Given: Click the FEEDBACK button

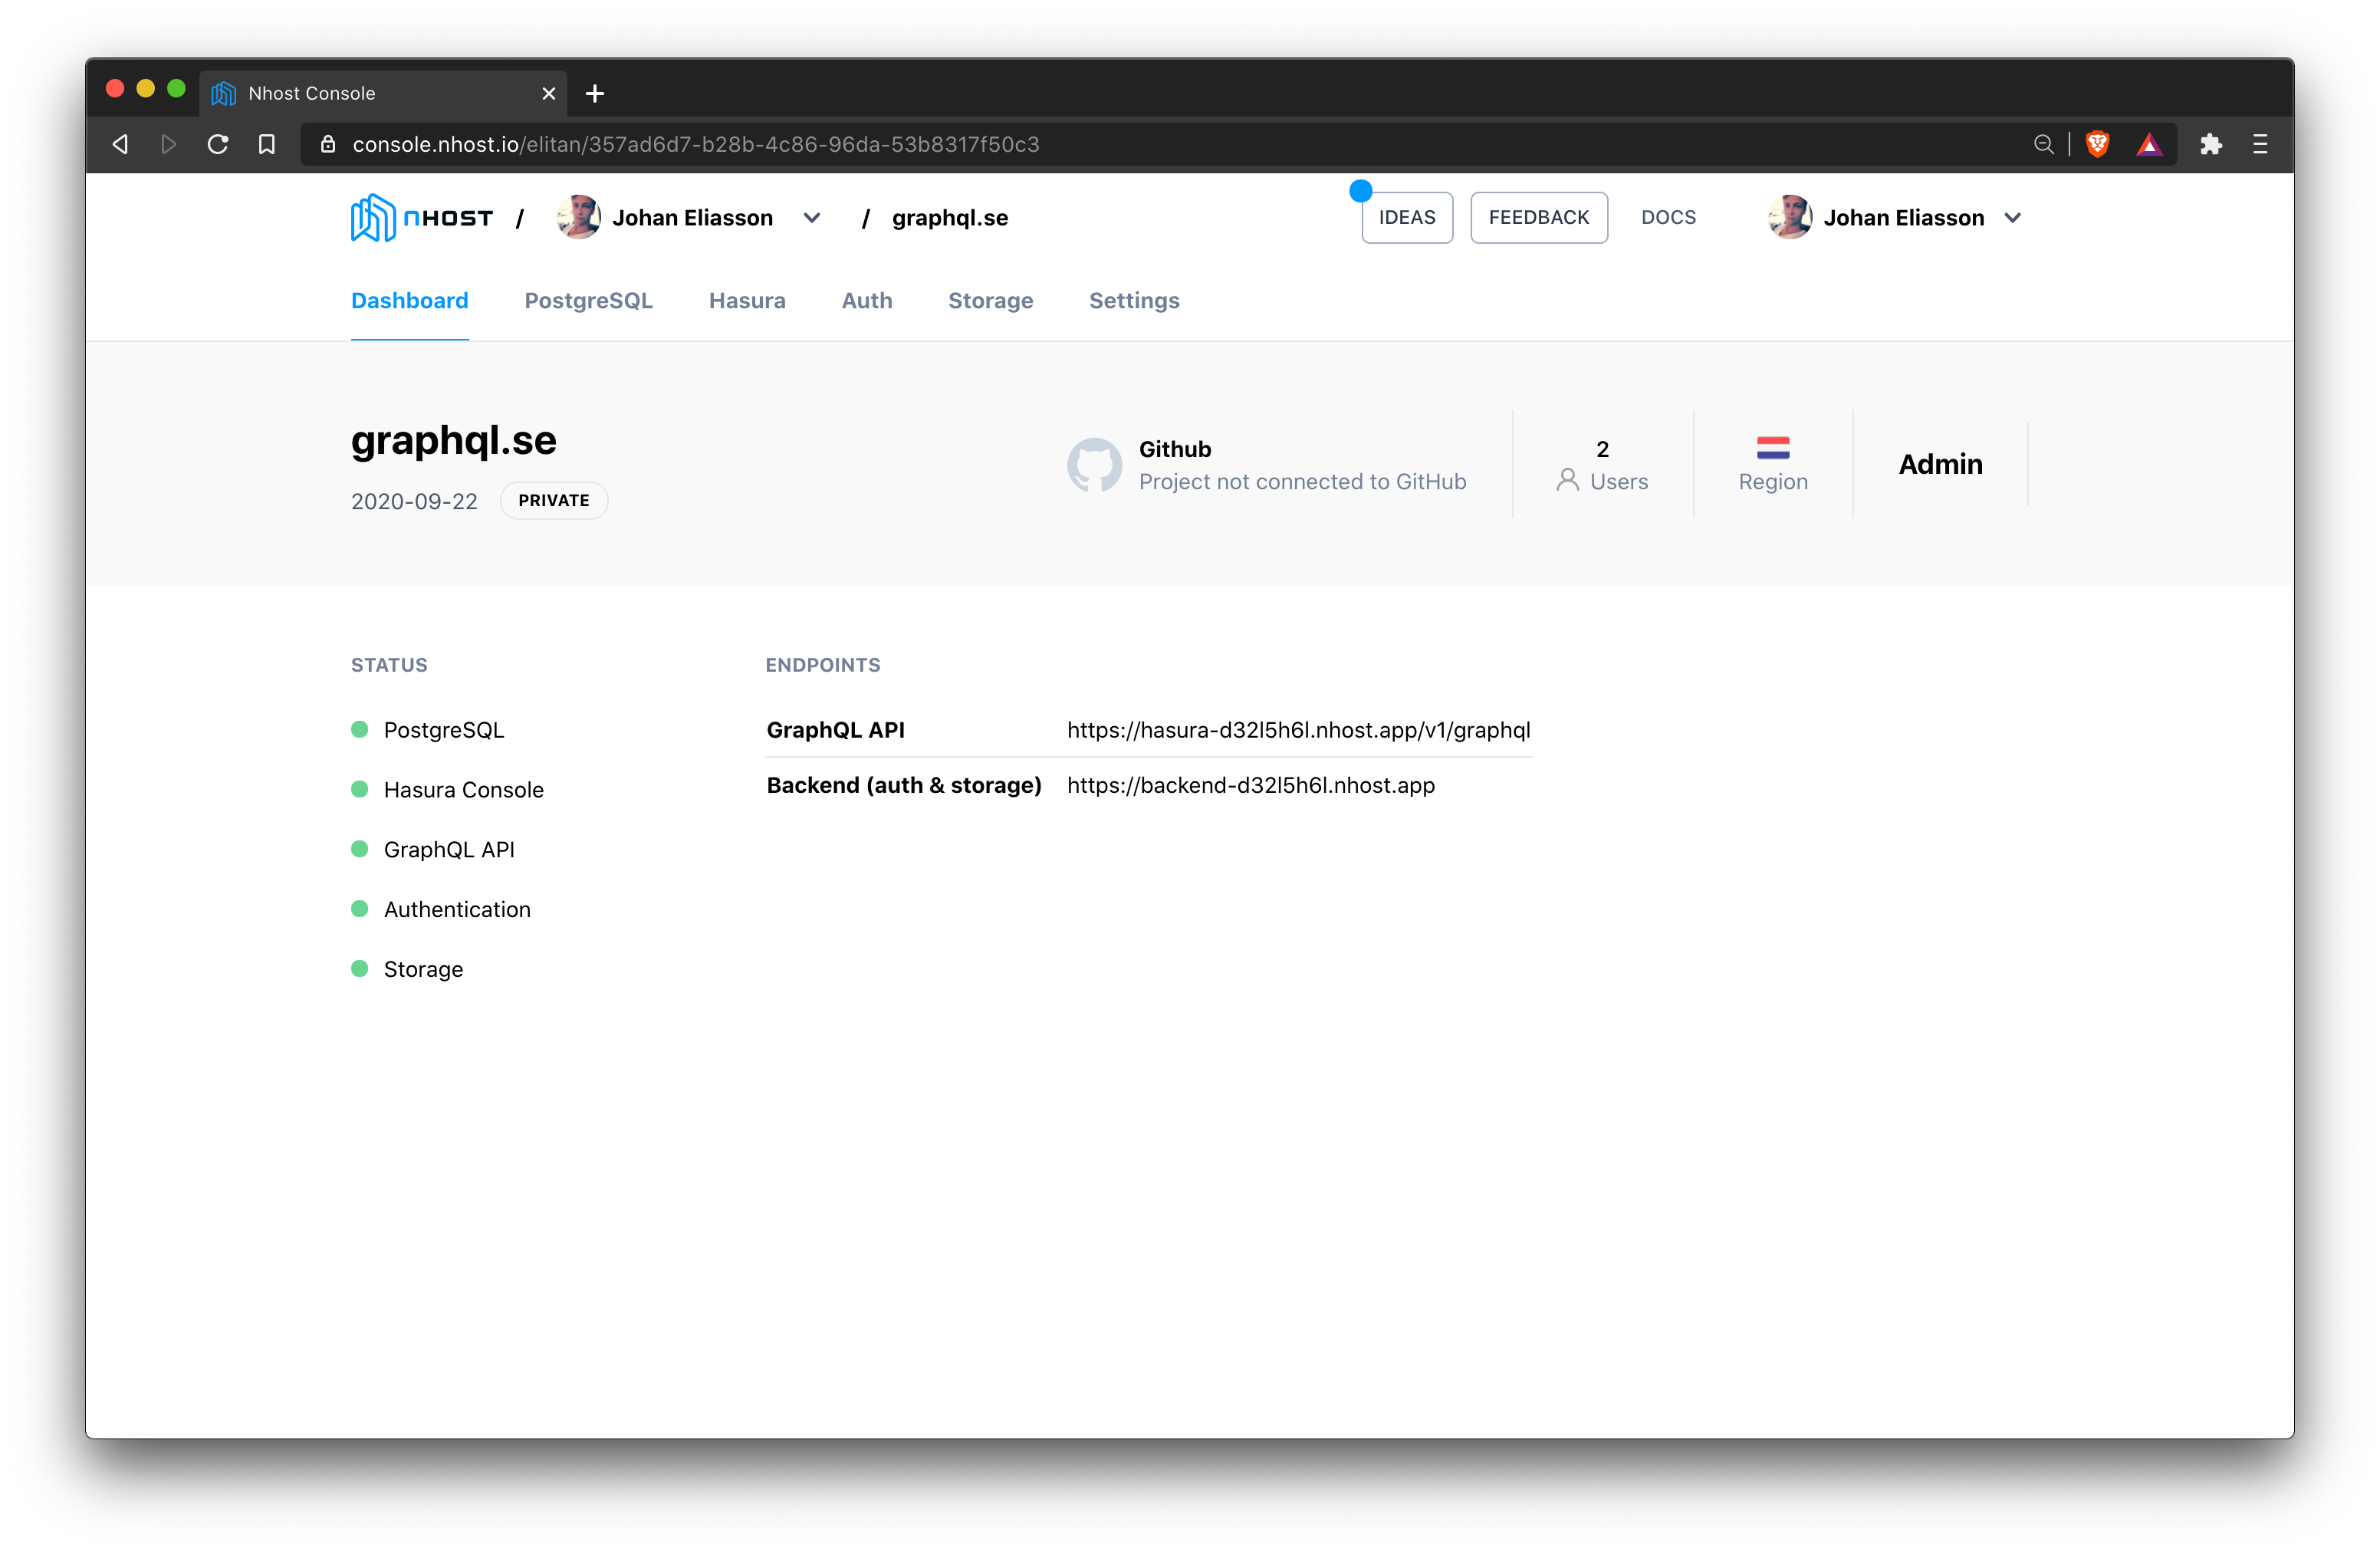Looking at the screenshot, I should pyautogui.click(x=1538, y=217).
